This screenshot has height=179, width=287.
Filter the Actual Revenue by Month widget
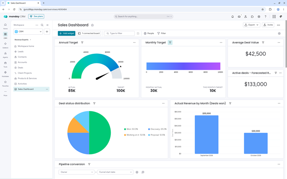click(x=230, y=103)
